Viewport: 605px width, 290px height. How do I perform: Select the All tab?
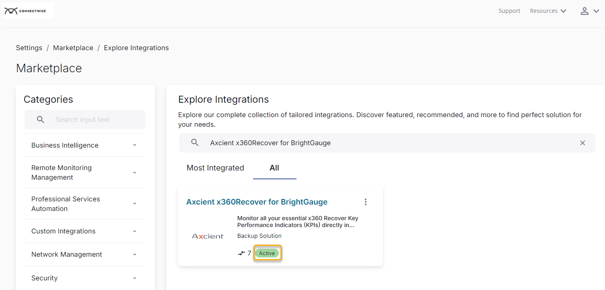pyautogui.click(x=274, y=168)
